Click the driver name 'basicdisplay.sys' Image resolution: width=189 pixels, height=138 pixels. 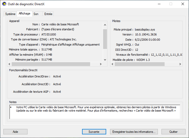point(145,30)
